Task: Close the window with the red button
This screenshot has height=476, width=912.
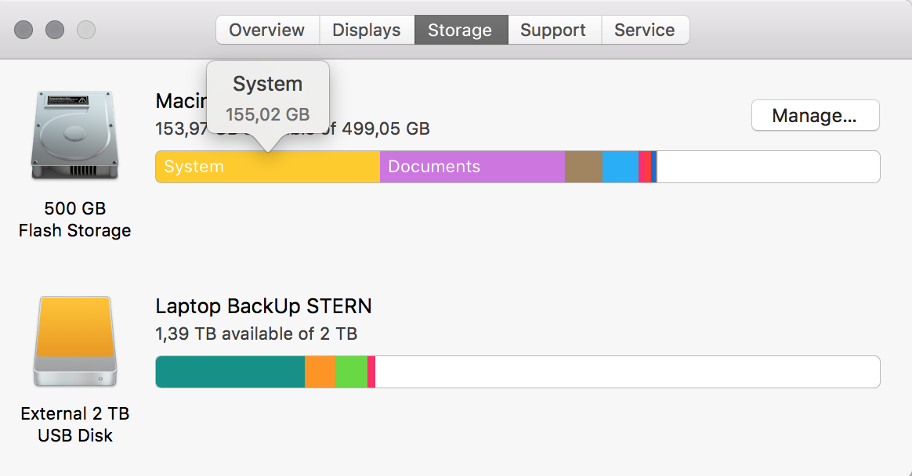Action: 24,30
